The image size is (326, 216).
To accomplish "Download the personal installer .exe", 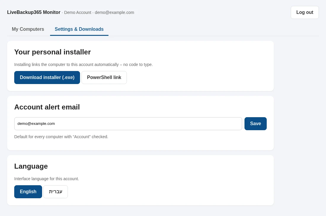I will point(47,78).
